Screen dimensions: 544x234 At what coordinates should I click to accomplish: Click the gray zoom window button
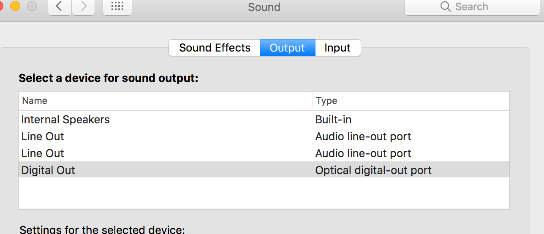point(32,6)
